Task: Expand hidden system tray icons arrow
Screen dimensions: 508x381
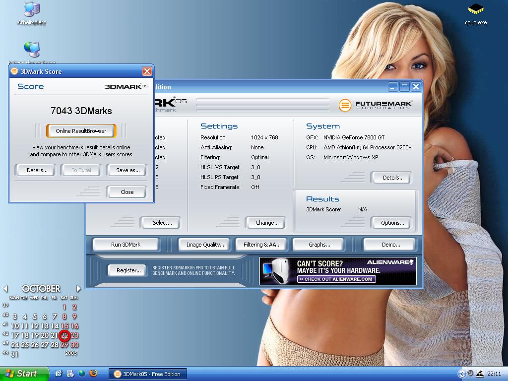Action: pos(461,374)
